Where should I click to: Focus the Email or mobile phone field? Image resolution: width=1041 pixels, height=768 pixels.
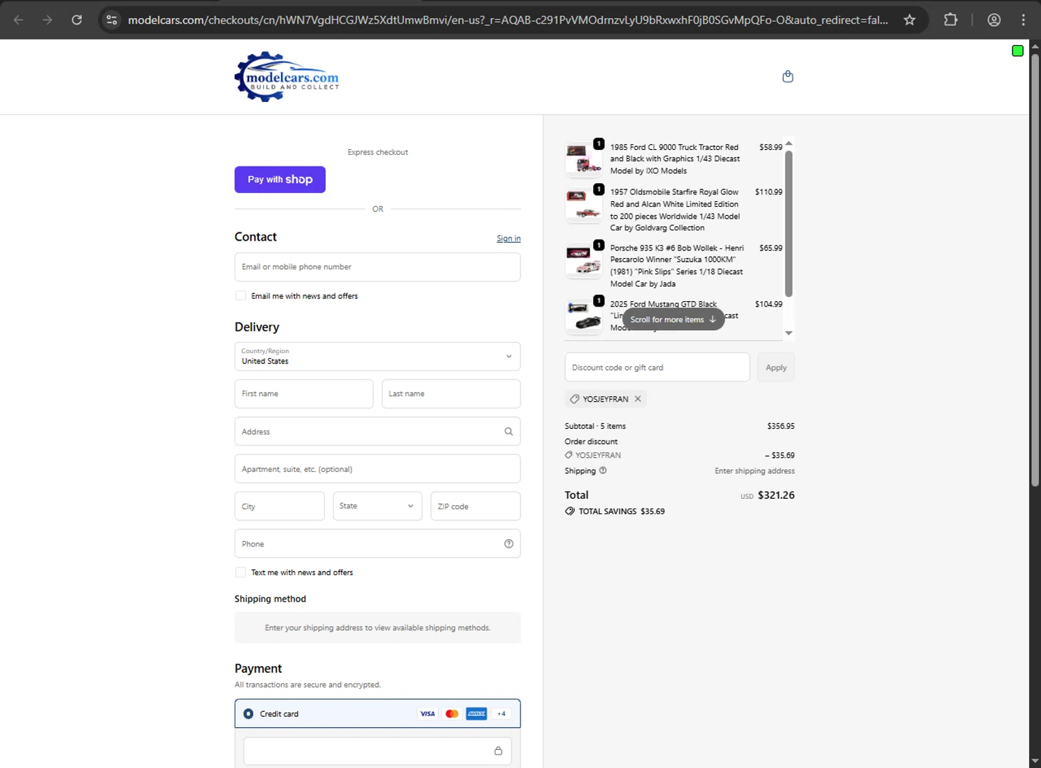pyautogui.click(x=378, y=267)
